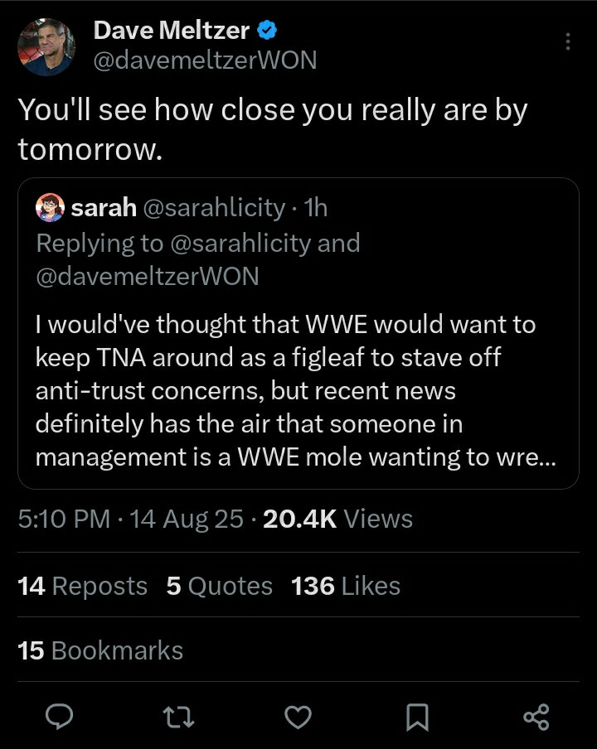This screenshot has width=597, height=749.
Task: Click the reply speech bubble icon
Action: 59,716
